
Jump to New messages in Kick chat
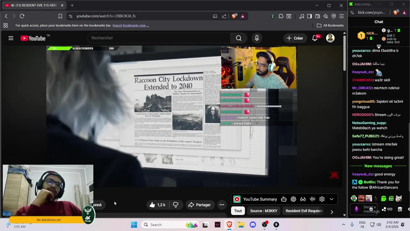point(378,166)
